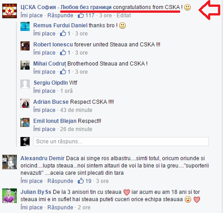
Task: Like Sergiu Oipdln's Wtf reply
Action: coord(44,91)
